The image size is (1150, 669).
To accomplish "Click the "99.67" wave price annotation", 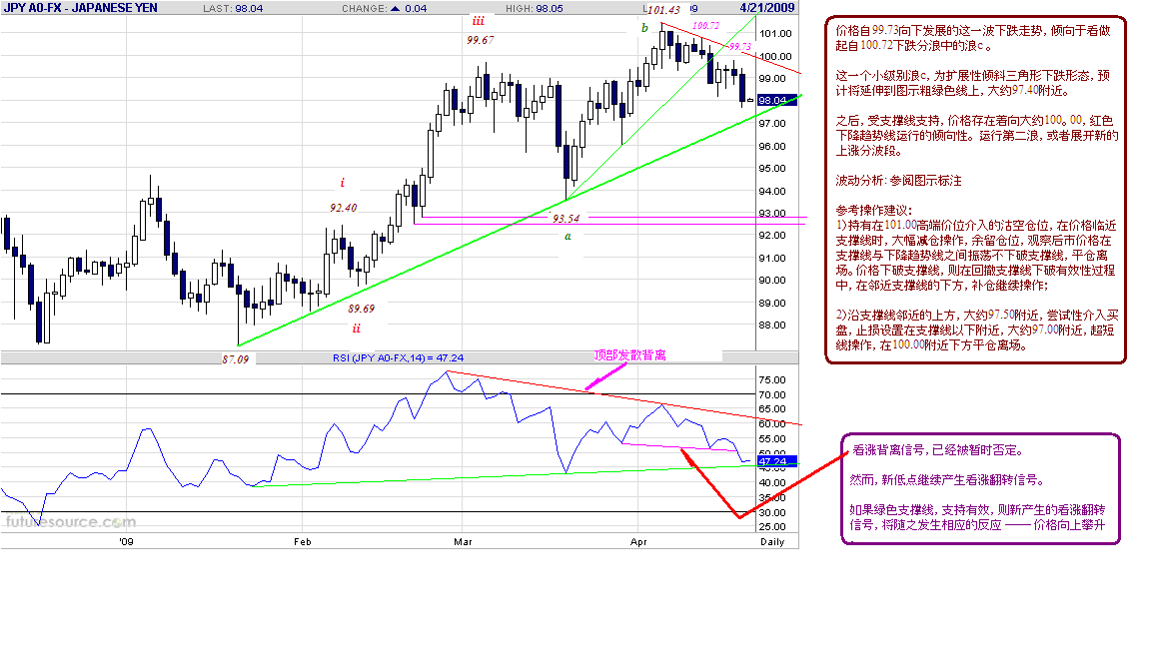I will [x=480, y=40].
